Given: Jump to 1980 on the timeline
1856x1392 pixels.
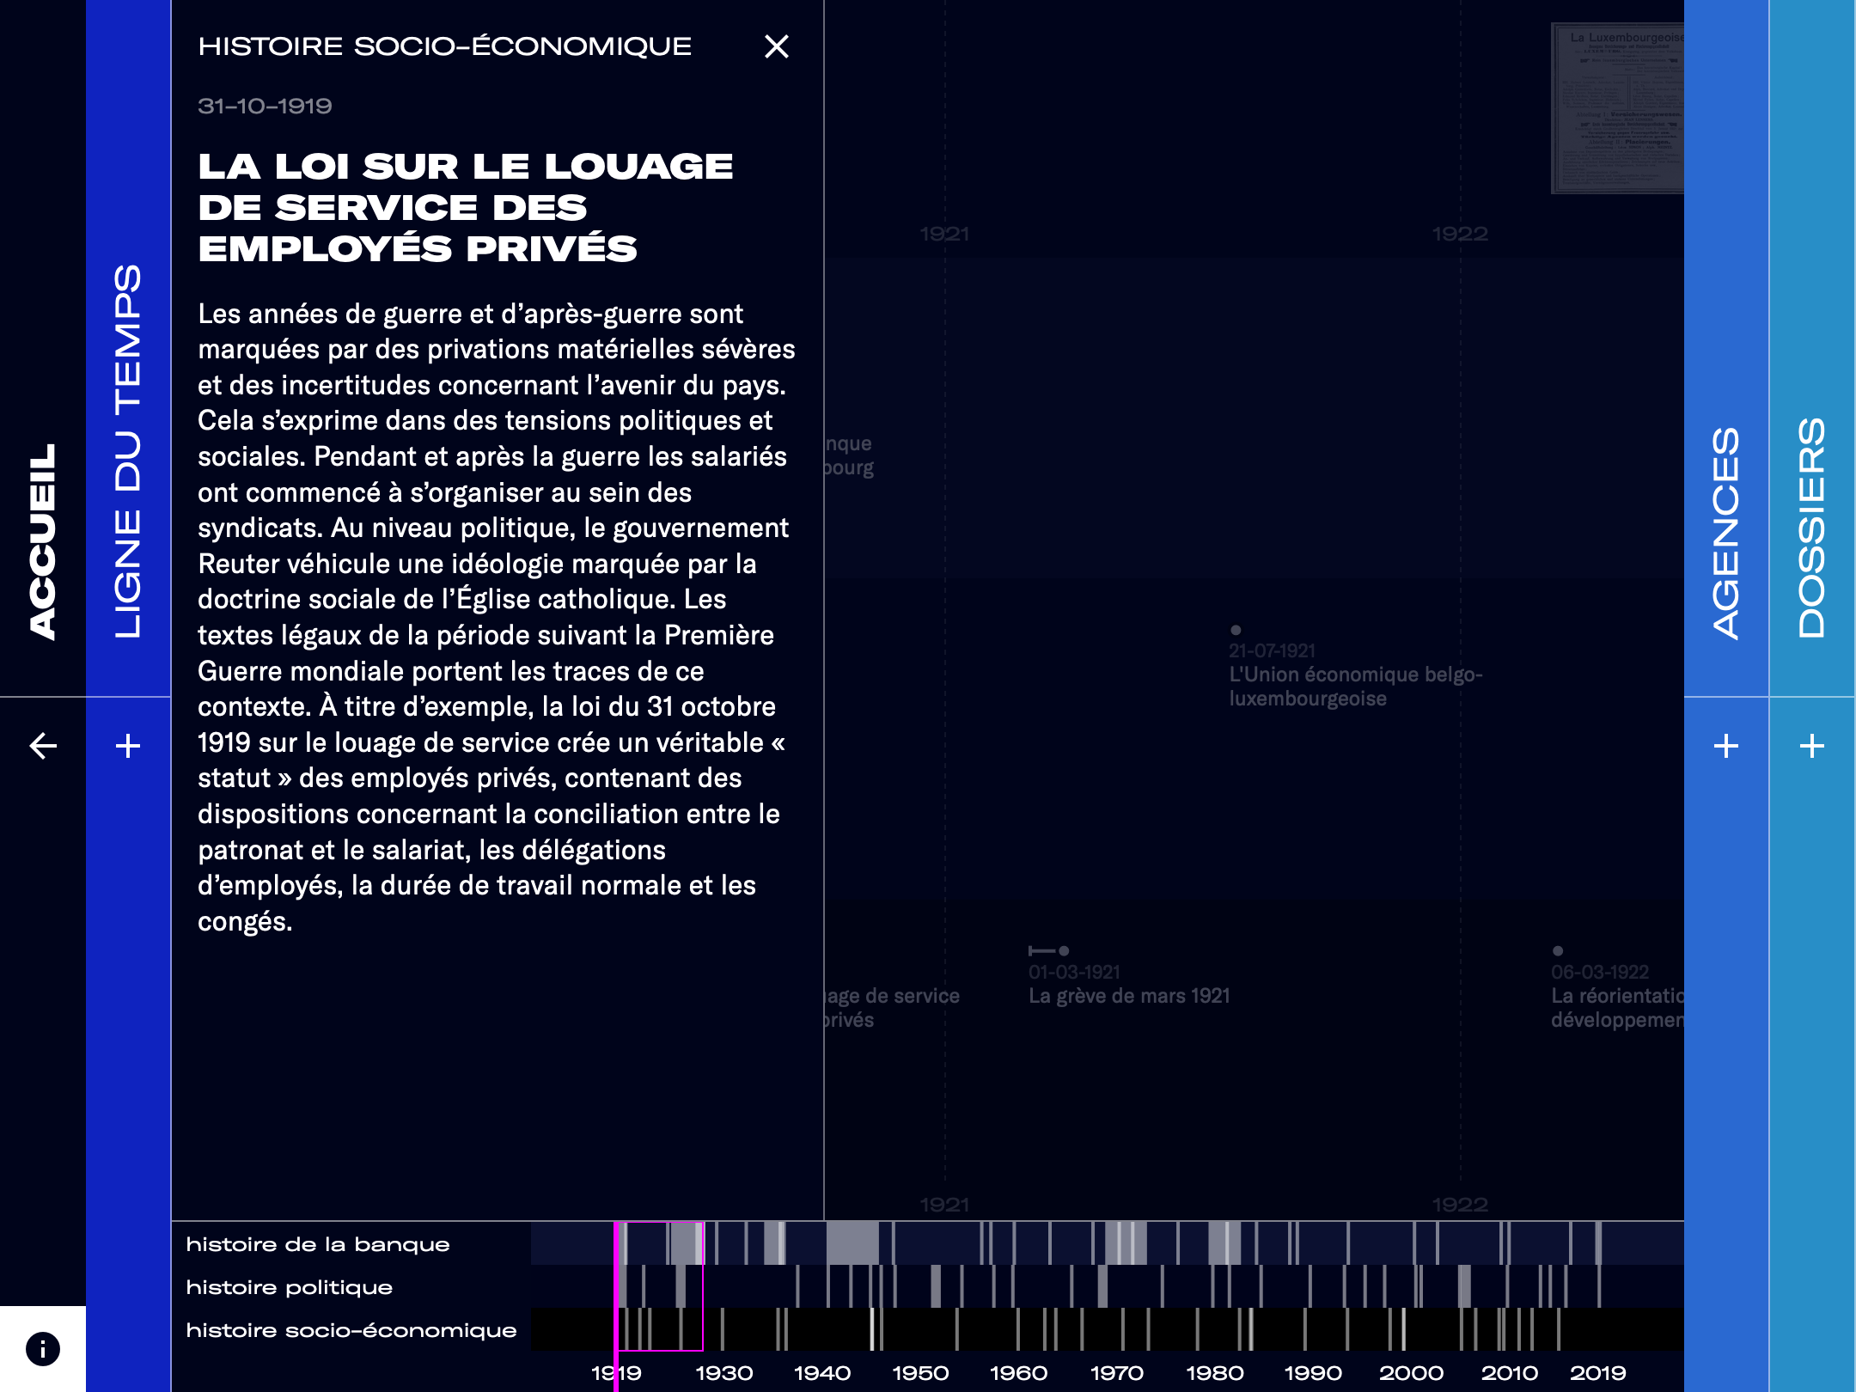Looking at the screenshot, I should click(x=1215, y=1373).
